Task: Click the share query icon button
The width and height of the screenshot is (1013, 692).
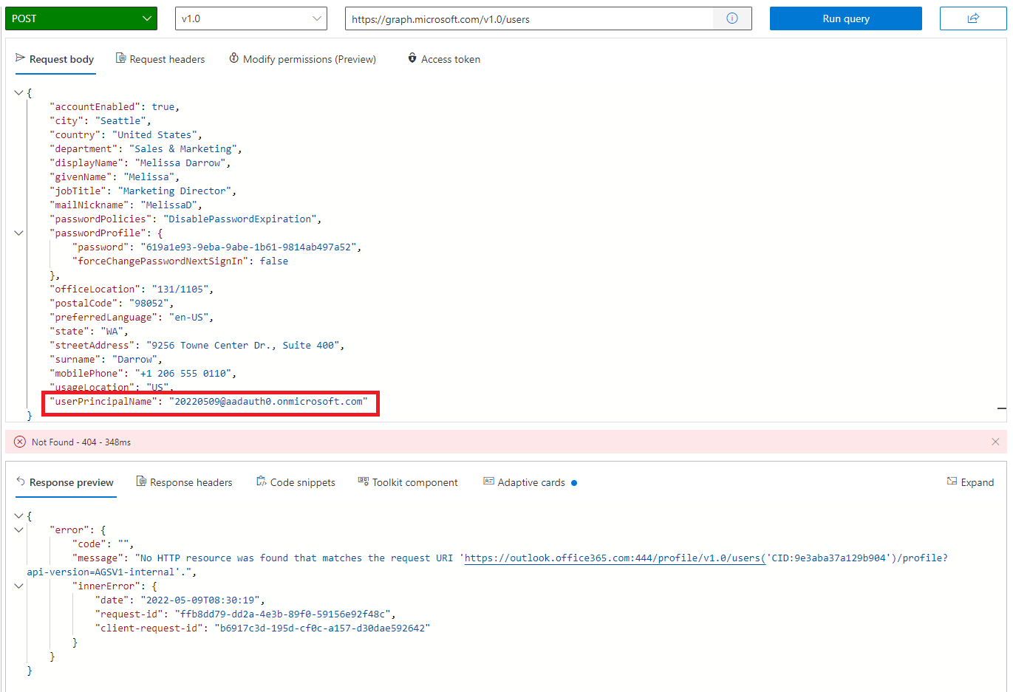Action: tap(973, 18)
